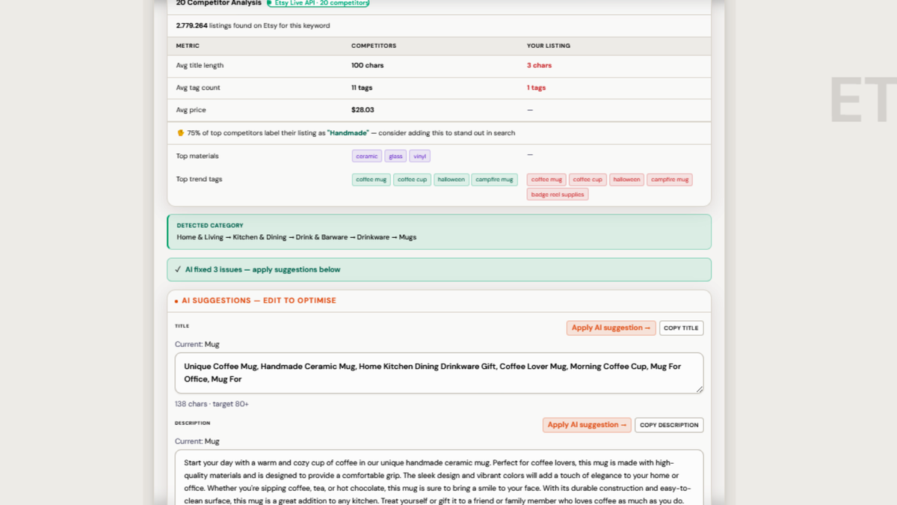Viewport: 897px width, 505px height.
Task: Click the METRIC column header
Action: click(188, 46)
